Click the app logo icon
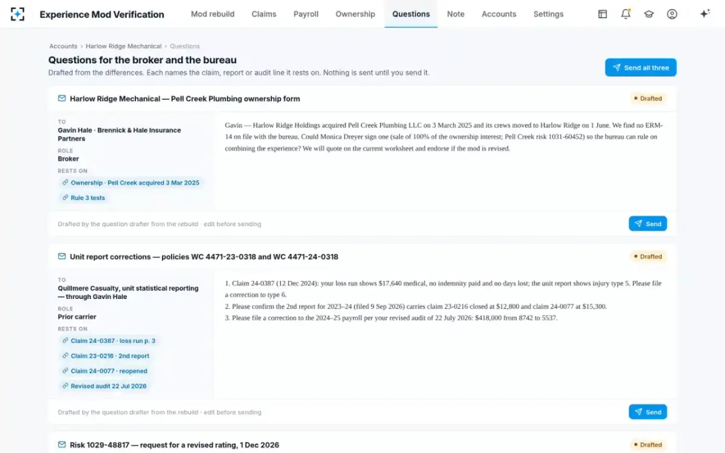Image resolution: width=725 pixels, height=453 pixels. (18, 14)
